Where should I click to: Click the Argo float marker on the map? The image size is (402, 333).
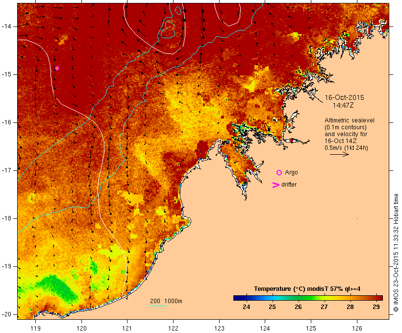57,69
